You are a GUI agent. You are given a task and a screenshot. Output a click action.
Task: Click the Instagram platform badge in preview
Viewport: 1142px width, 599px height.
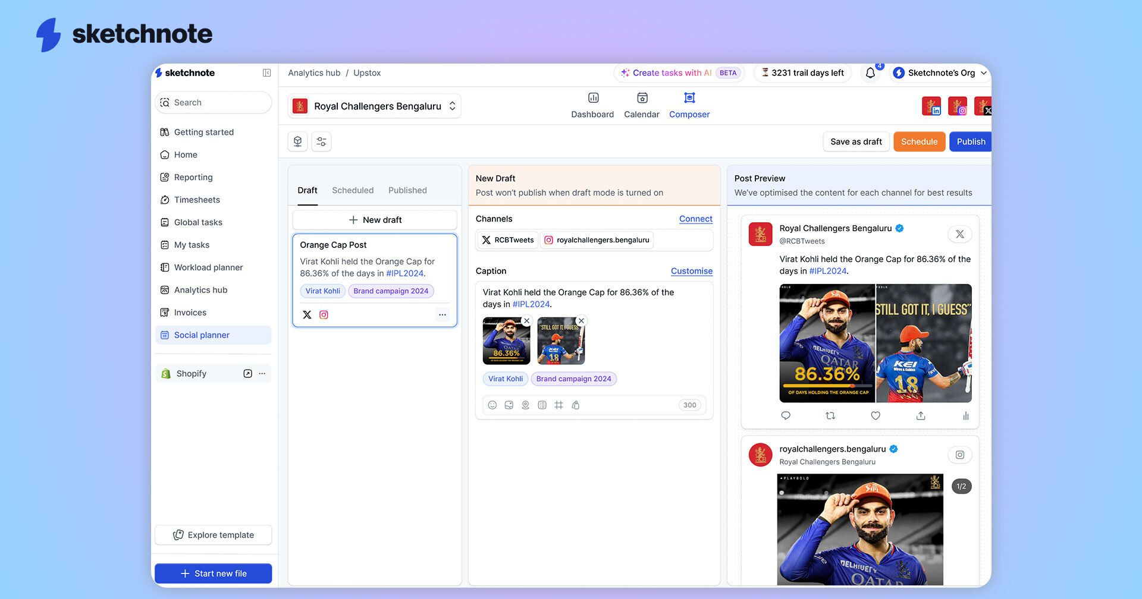pyautogui.click(x=959, y=455)
